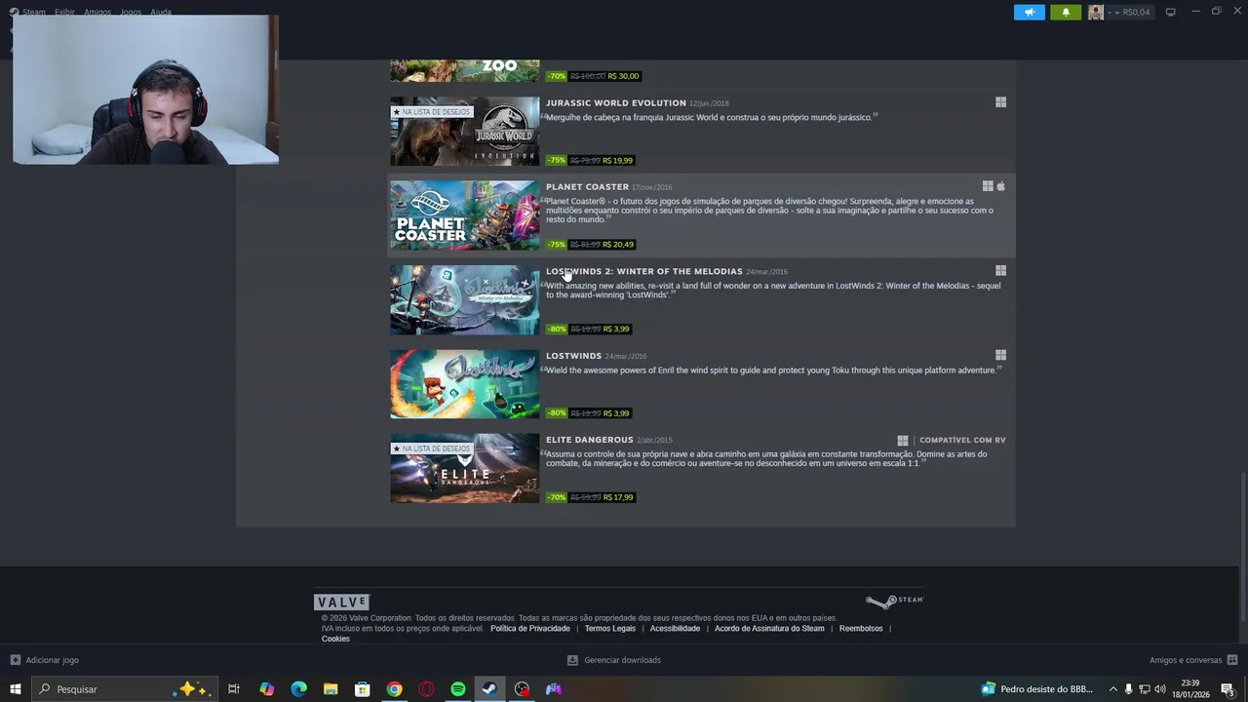Open Google Chrome from the taskbar

(394, 689)
